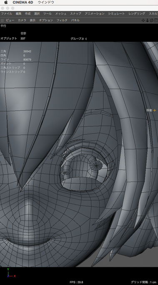The width and height of the screenshot is (158, 285).
Task: Open the 選択 menu
Action: point(37,14)
